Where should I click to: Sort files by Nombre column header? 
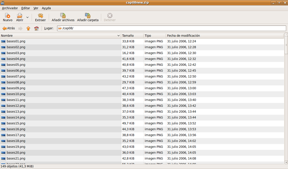click(x=60, y=36)
